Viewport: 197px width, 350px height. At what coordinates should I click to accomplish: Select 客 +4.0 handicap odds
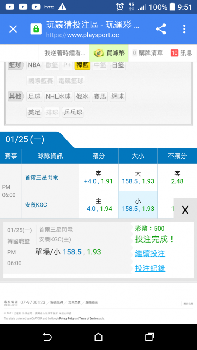point(98,178)
